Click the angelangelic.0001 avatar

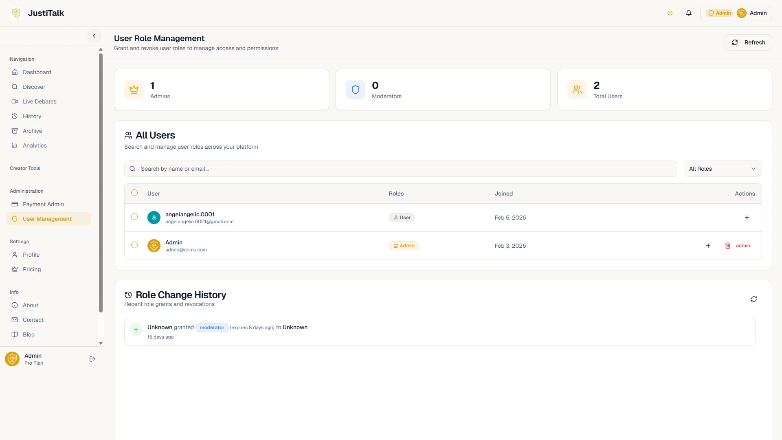[154, 218]
